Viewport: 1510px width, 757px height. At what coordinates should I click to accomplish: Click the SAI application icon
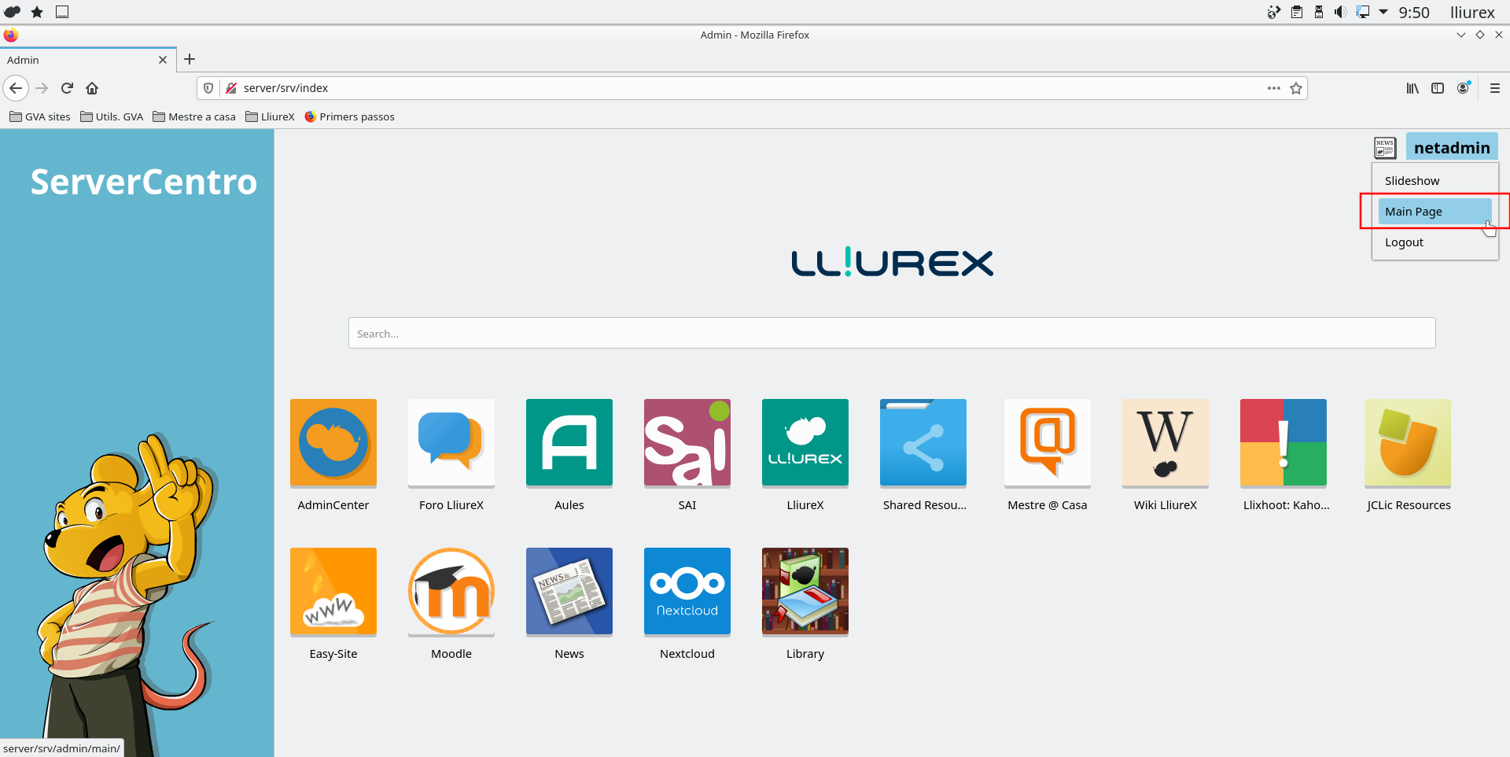687,442
